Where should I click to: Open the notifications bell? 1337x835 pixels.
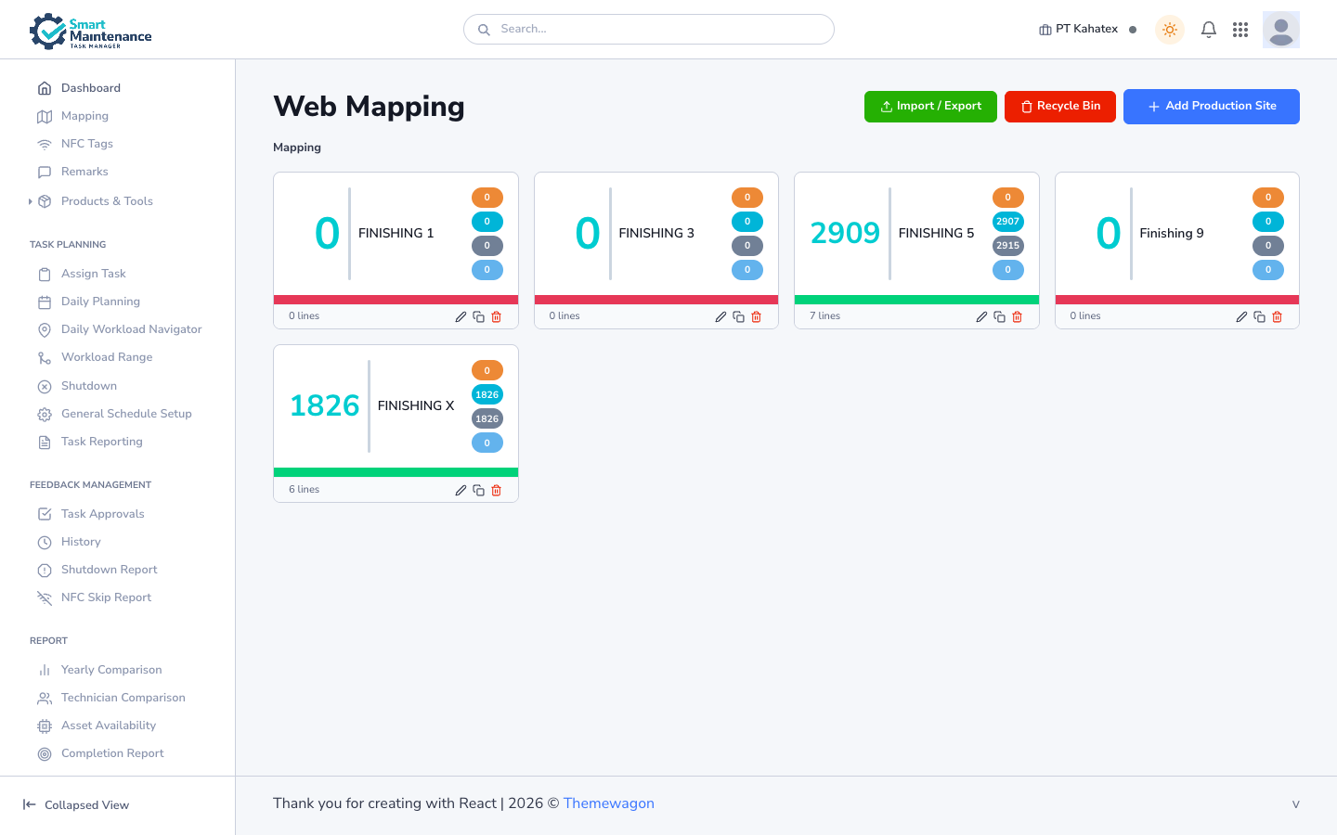(x=1208, y=30)
